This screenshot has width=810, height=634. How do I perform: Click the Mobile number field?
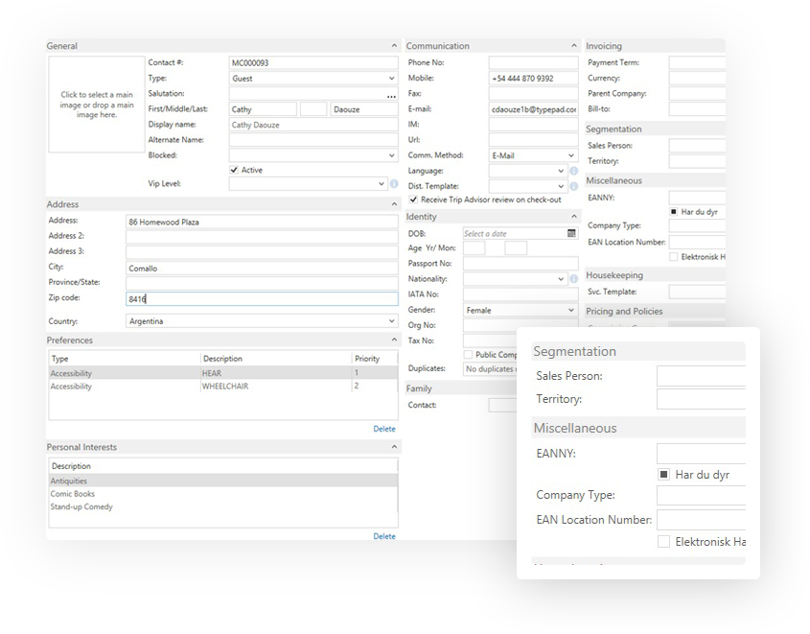pos(534,78)
